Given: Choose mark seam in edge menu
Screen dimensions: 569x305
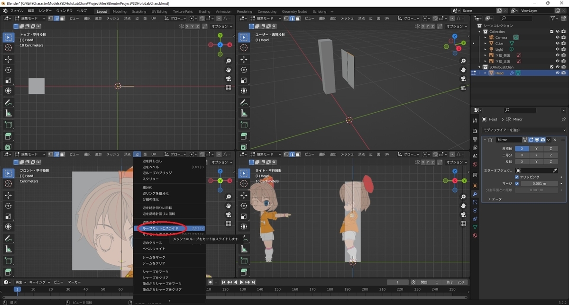Looking at the screenshot, I should coord(169,257).
